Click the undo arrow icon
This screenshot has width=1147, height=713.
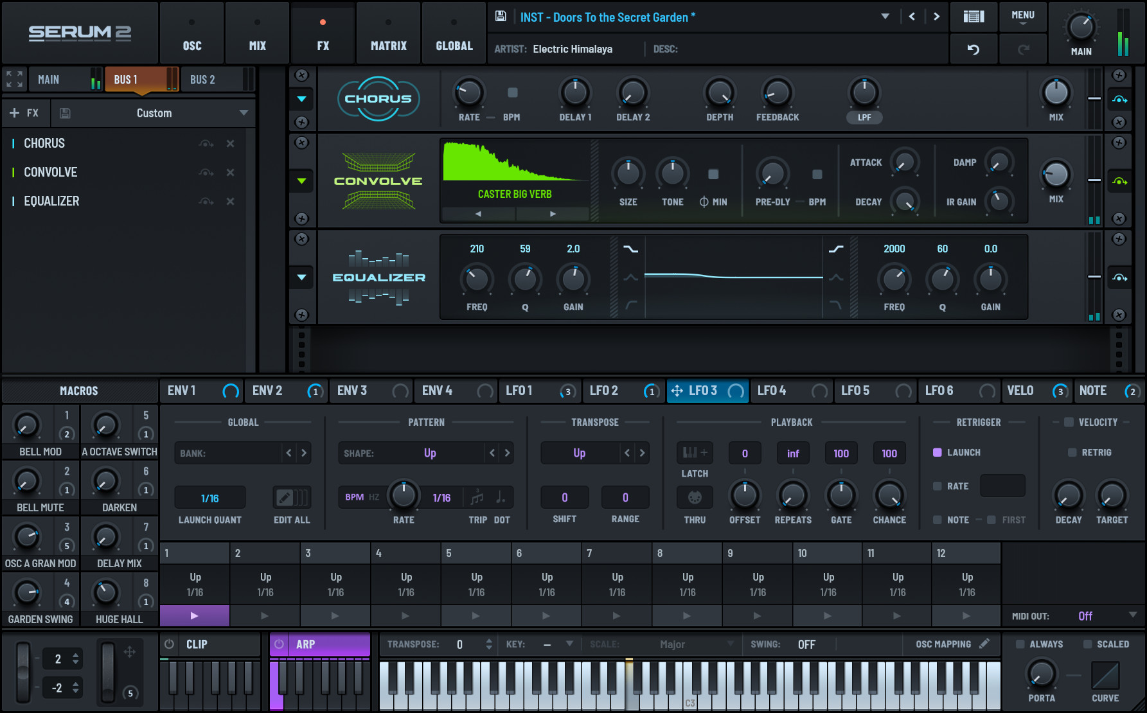974,49
